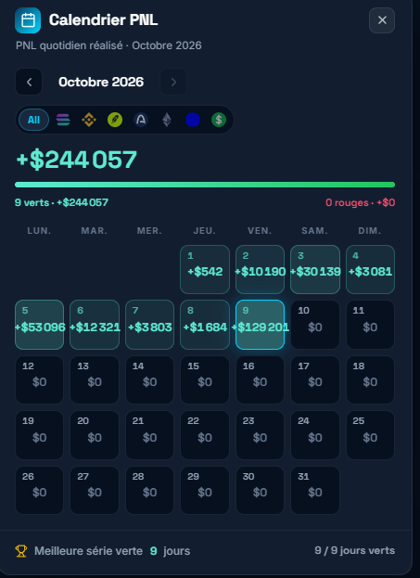Select the BNB chain filter icon

pos(89,120)
